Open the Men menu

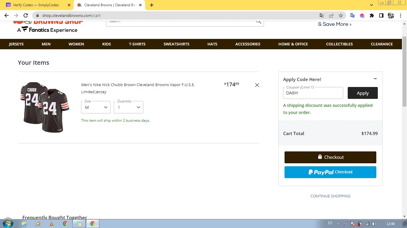click(x=46, y=44)
